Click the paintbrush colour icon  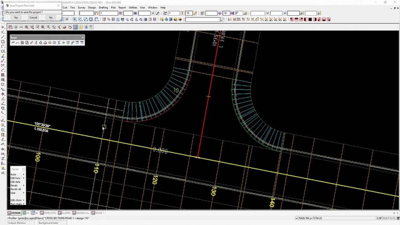point(157,13)
